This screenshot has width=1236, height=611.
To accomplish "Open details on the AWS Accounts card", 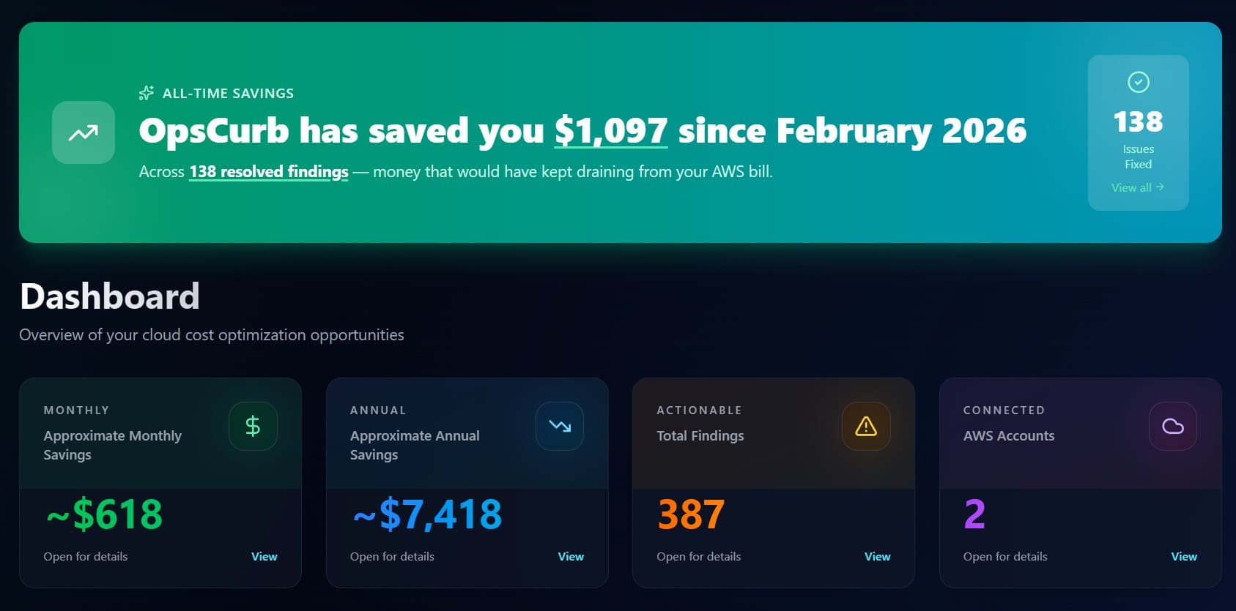I will 1004,556.
